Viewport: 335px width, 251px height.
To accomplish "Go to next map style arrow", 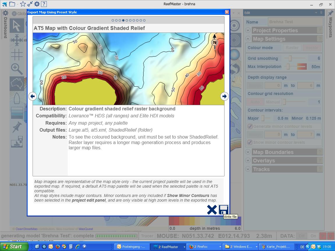I will point(224,96).
